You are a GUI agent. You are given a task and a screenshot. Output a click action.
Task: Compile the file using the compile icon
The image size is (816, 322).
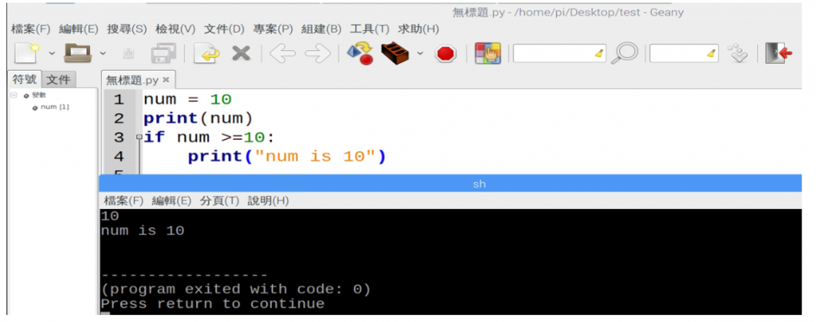point(359,53)
